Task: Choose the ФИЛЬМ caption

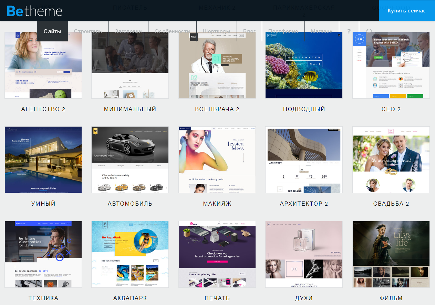Action: (x=391, y=298)
